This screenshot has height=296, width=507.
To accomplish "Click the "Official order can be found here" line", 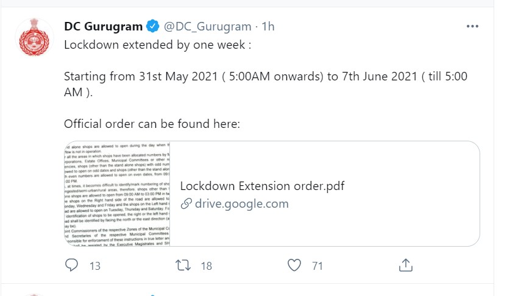I will point(152,124).
